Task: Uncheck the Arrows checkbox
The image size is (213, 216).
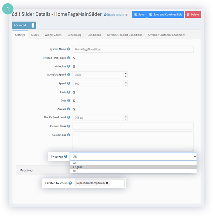Action: [74, 109]
